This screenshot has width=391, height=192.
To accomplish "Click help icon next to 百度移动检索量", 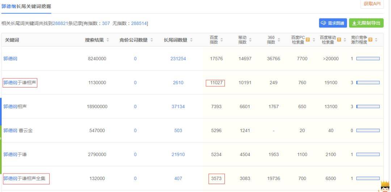I will tap(339, 40).
